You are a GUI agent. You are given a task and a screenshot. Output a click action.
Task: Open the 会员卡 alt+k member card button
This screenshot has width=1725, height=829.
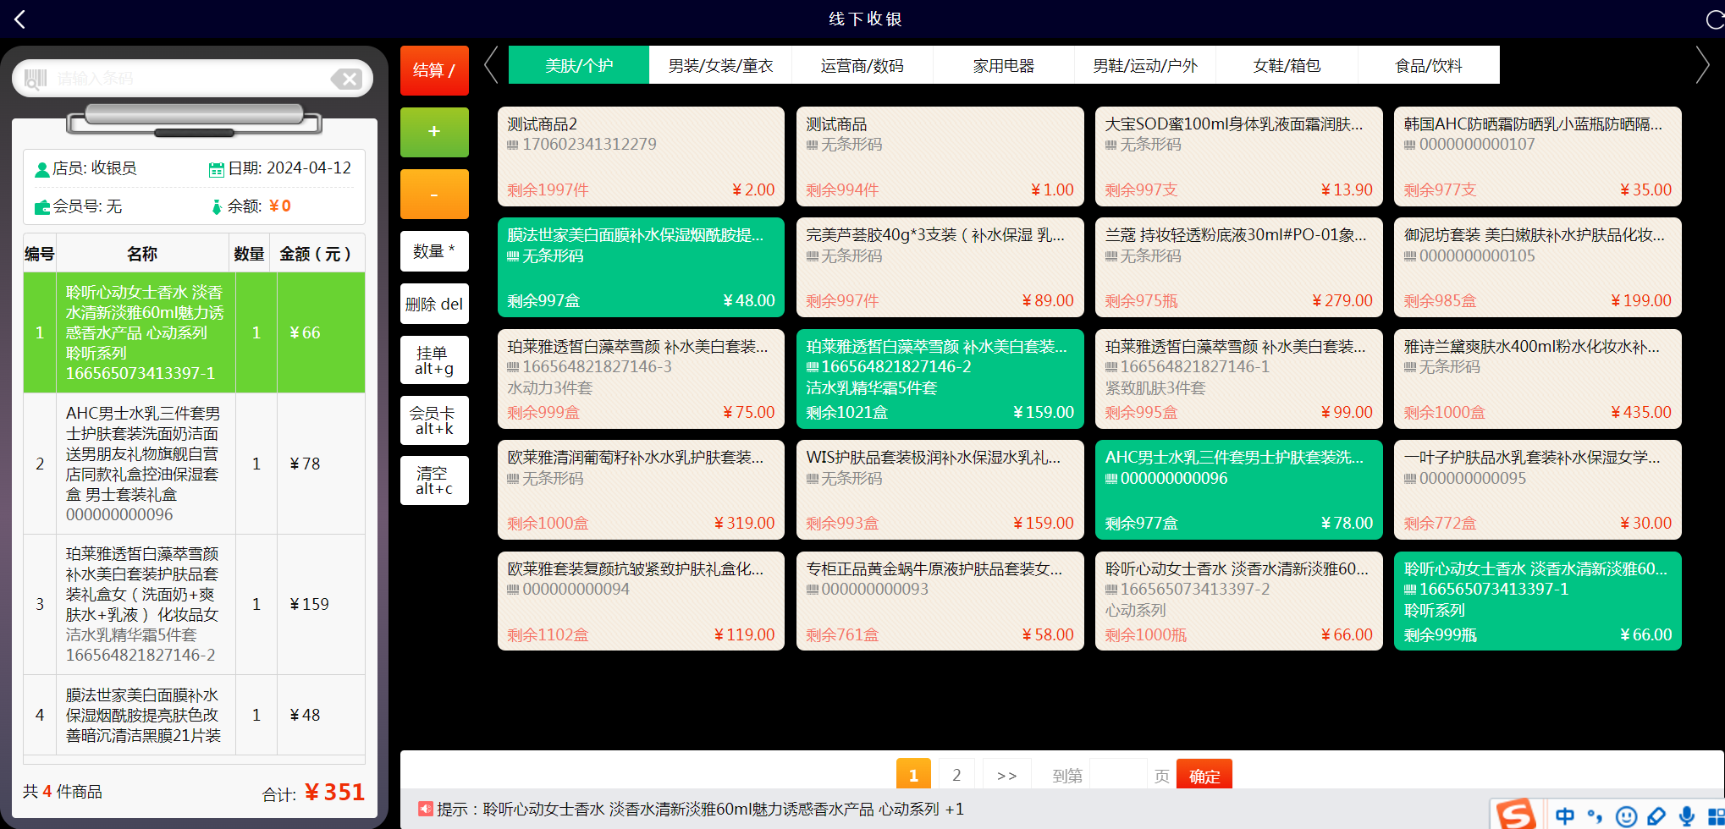click(x=434, y=420)
